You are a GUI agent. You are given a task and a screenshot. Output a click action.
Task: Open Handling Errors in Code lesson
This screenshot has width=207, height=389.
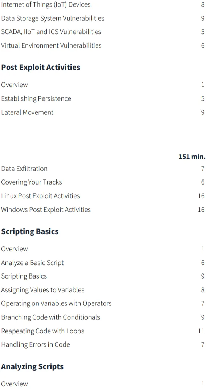[x=36, y=344]
